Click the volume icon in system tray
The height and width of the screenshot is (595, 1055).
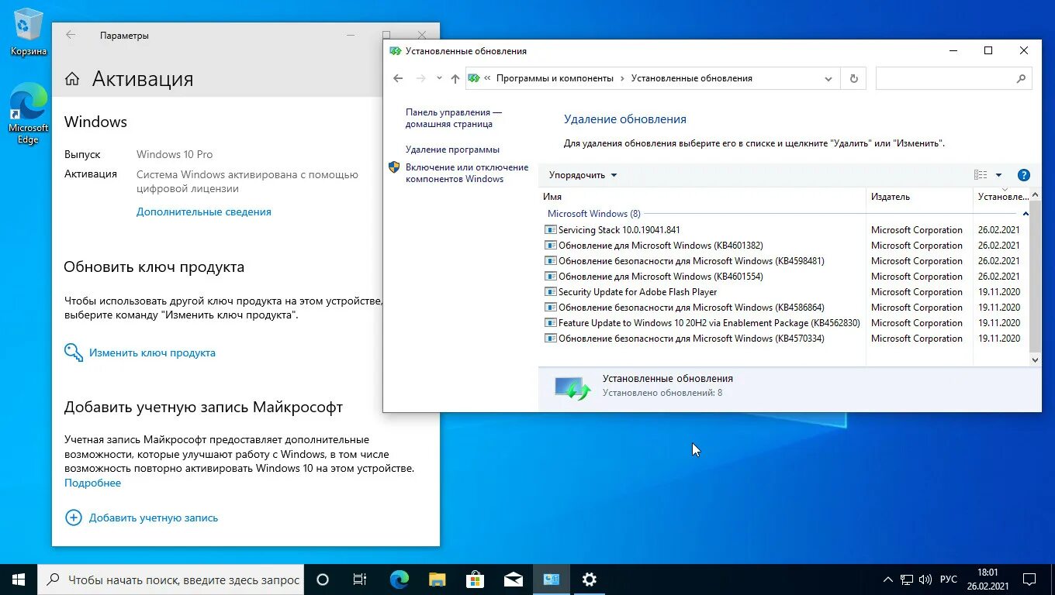pos(925,580)
